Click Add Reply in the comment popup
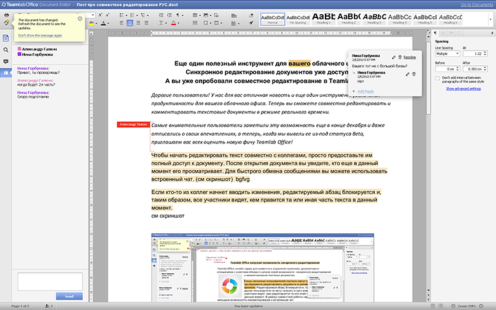The width and height of the screenshot is (496, 310). click(x=366, y=92)
